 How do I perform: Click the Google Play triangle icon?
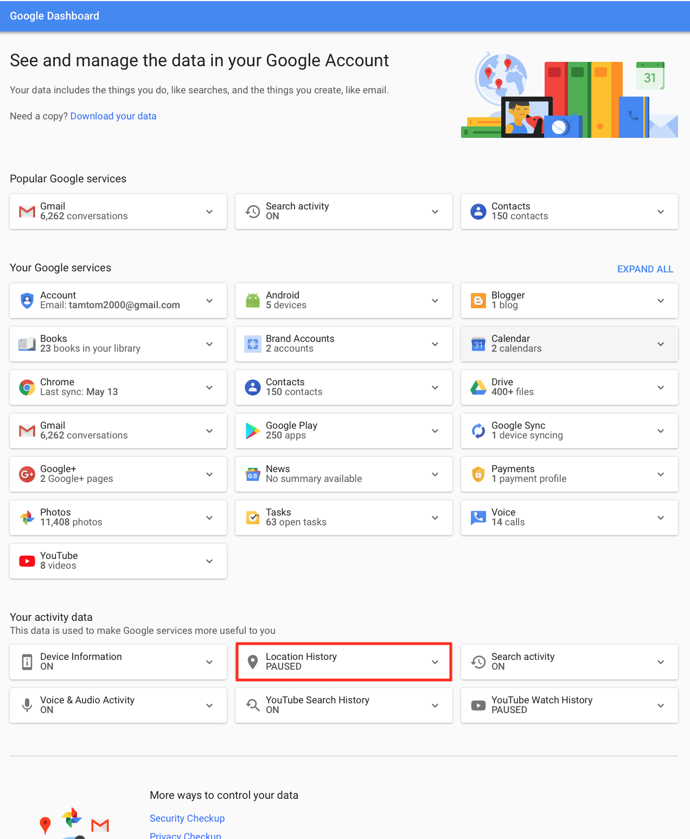253,431
